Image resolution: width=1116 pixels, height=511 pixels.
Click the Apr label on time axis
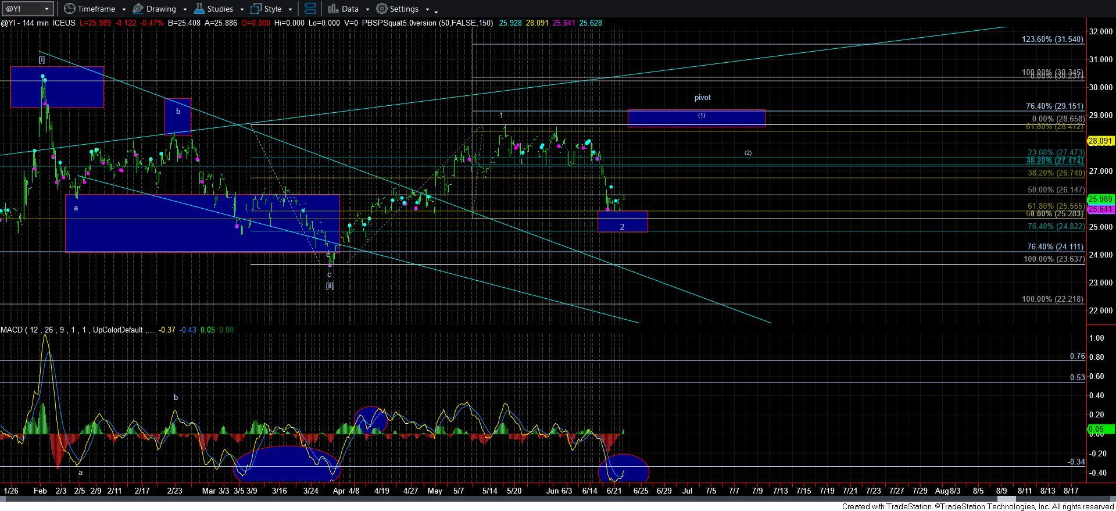point(339,491)
